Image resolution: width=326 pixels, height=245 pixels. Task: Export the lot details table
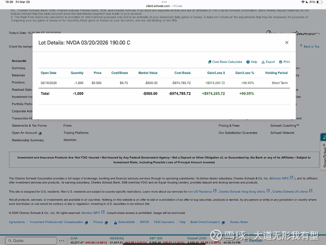point(268,62)
